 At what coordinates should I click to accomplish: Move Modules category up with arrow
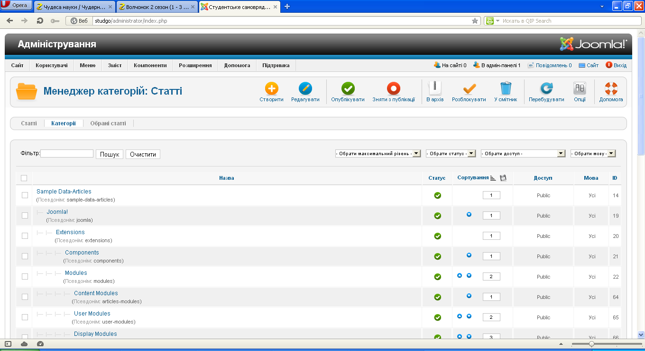coord(460,275)
